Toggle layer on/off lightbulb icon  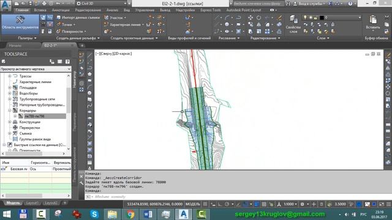point(305,18)
